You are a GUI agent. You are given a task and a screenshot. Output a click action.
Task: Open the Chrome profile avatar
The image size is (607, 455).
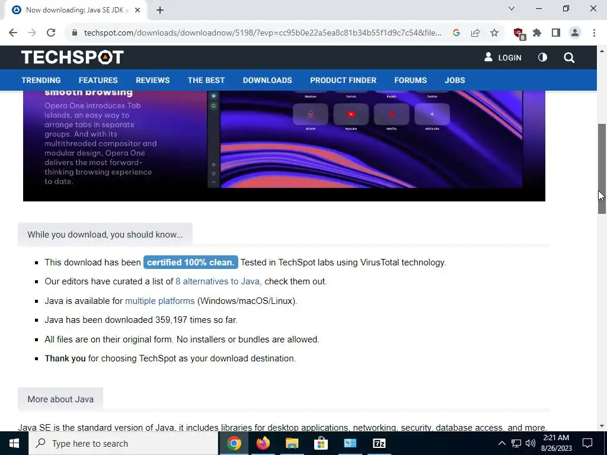pos(575,33)
